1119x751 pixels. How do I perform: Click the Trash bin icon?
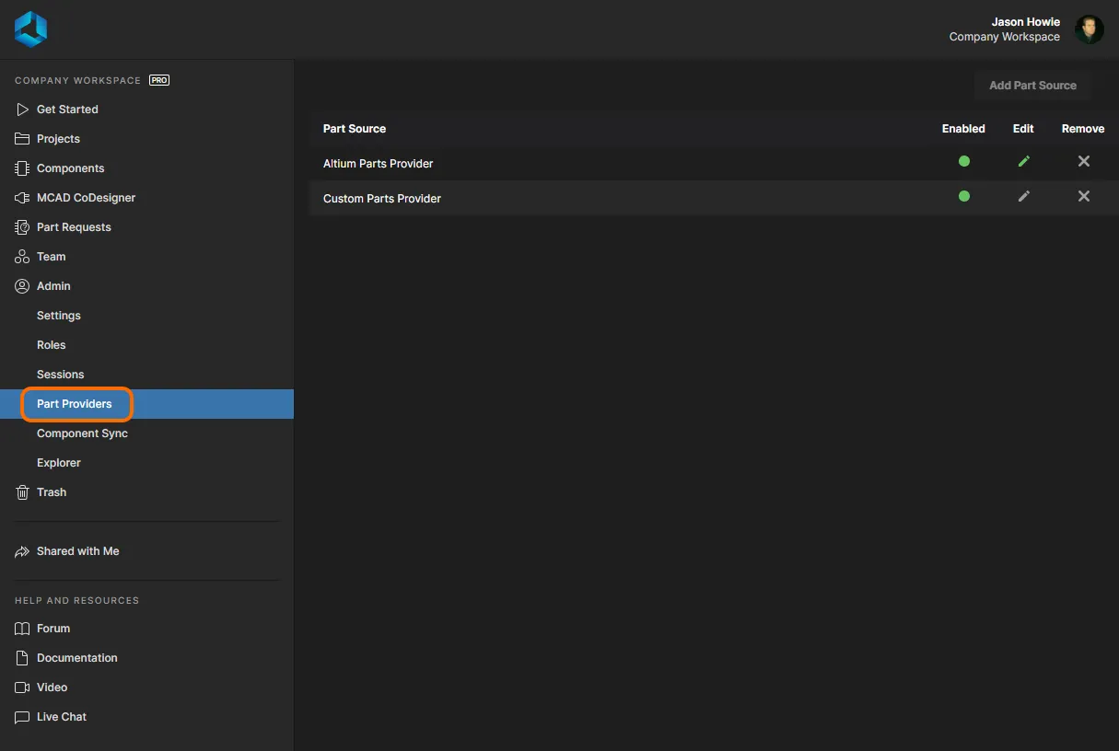point(22,492)
